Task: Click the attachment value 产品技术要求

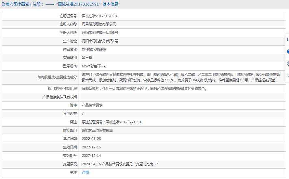Action: tap(92, 105)
